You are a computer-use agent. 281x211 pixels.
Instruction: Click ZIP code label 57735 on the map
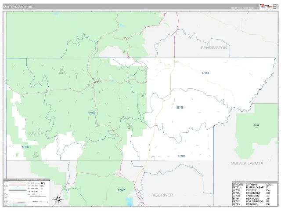[x=25, y=147]
